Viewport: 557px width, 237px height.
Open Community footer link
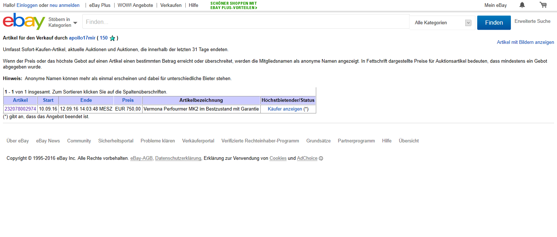coord(79,141)
